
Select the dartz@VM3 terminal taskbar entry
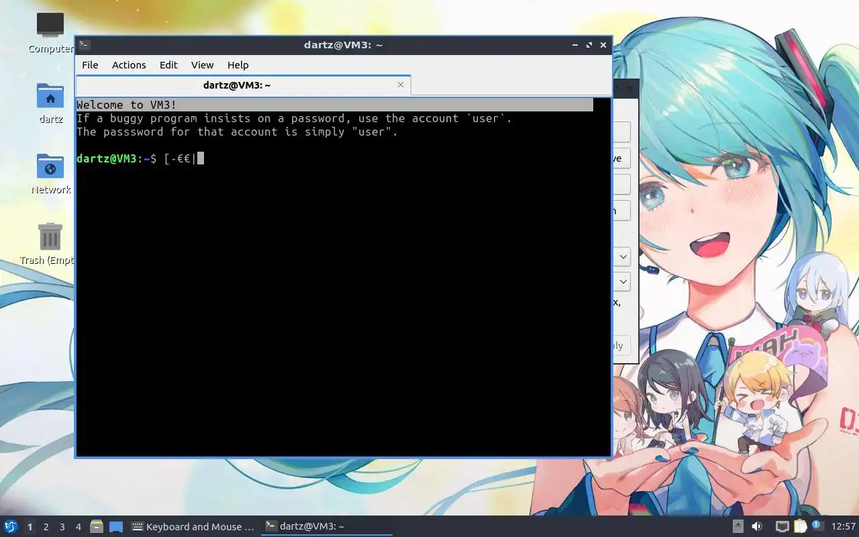click(x=327, y=527)
